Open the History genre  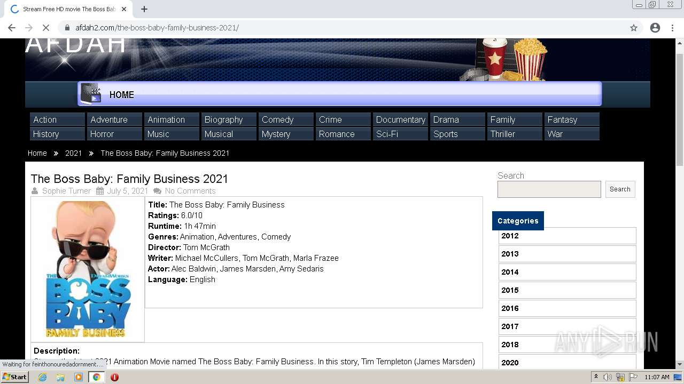57,134
